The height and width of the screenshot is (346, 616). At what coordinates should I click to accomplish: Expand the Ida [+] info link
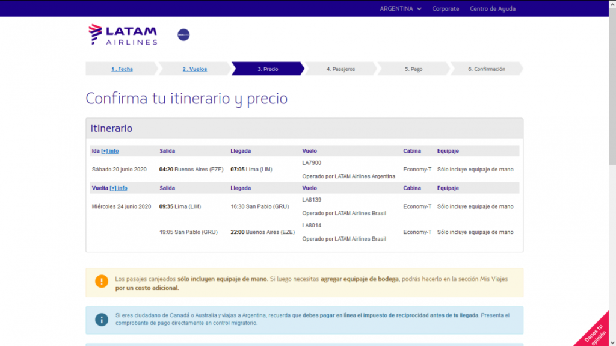pyautogui.click(x=109, y=151)
